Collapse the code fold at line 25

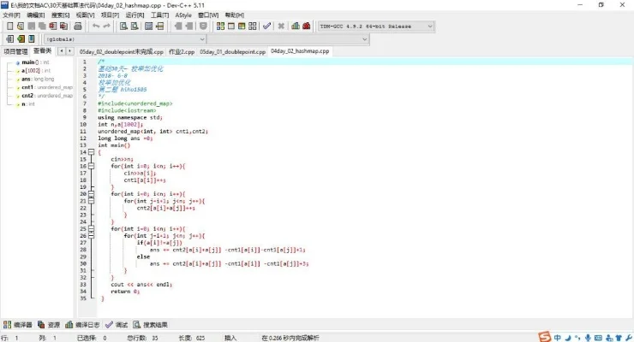[92, 228]
